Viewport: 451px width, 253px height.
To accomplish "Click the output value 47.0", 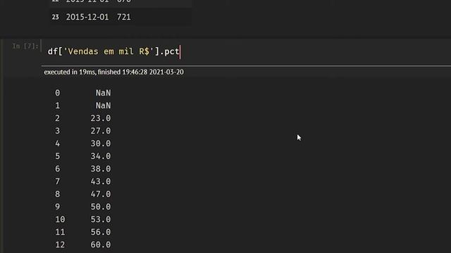I will pos(101,194).
